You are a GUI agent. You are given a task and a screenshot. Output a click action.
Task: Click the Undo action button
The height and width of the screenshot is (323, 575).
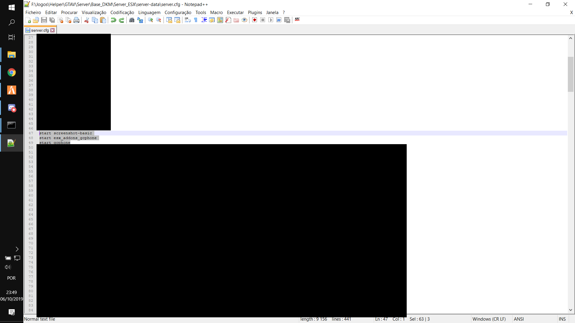(113, 20)
